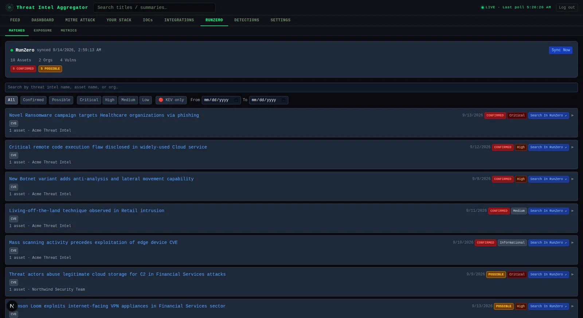
Task: Expand the VPN appliances exploit row
Action: (572, 306)
